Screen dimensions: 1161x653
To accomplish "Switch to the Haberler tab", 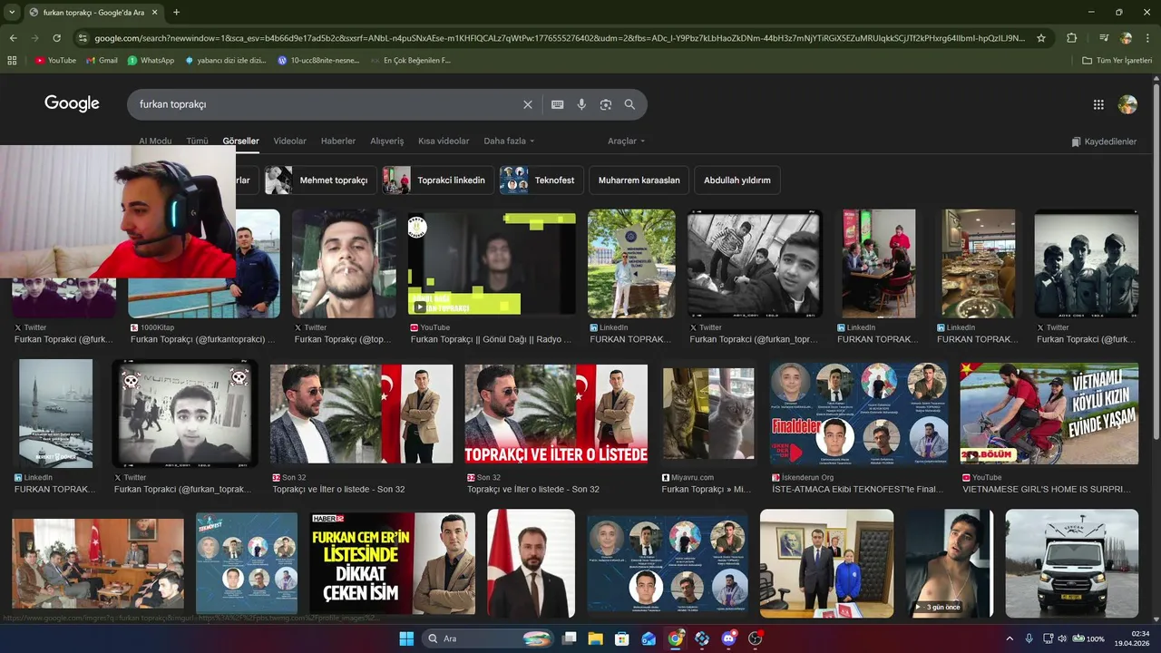I will (x=338, y=141).
